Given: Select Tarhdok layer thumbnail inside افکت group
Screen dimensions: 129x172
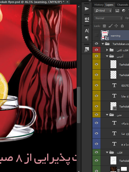Looking at the screenshot, I should tap(113, 160).
